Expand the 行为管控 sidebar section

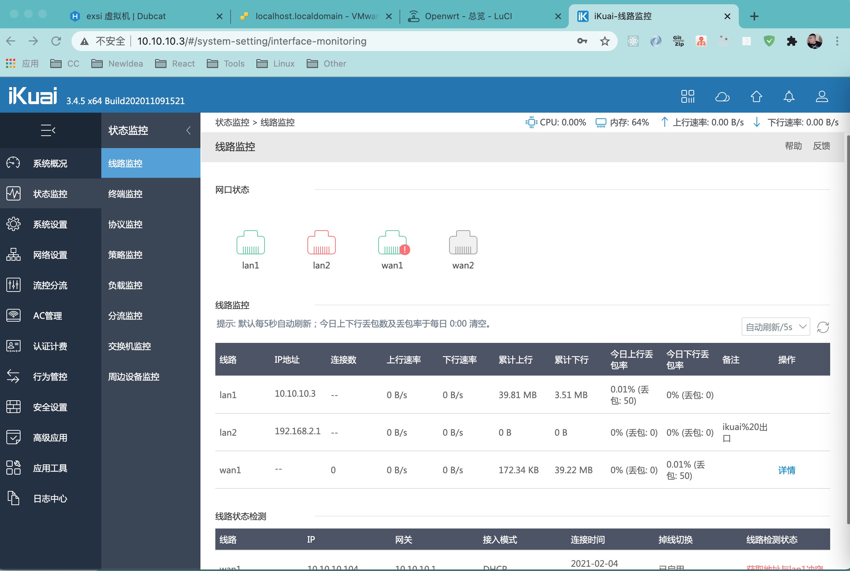coord(50,377)
